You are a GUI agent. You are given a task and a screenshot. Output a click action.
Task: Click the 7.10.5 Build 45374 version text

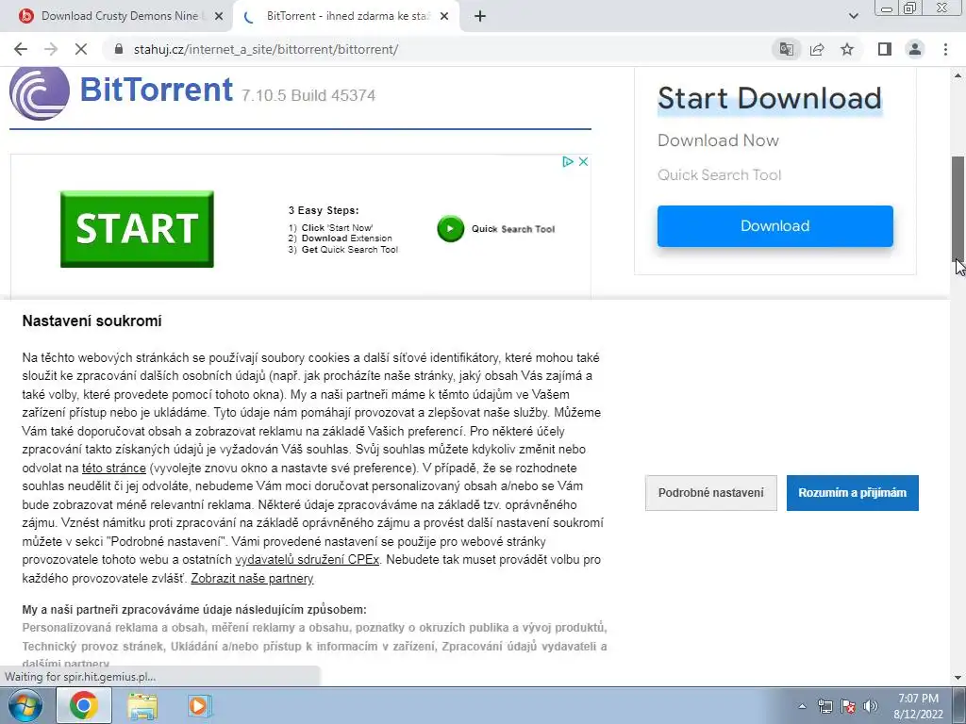(x=308, y=95)
